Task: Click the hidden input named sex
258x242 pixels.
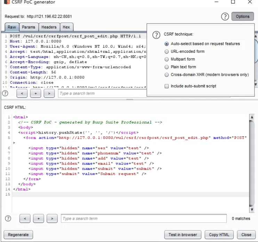Action: (89, 148)
